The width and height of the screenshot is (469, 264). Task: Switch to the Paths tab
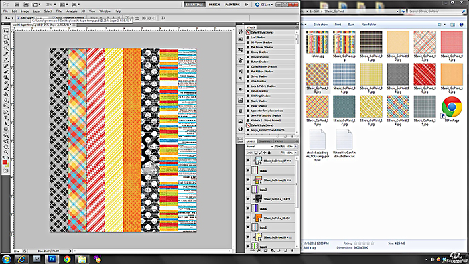(x=279, y=141)
